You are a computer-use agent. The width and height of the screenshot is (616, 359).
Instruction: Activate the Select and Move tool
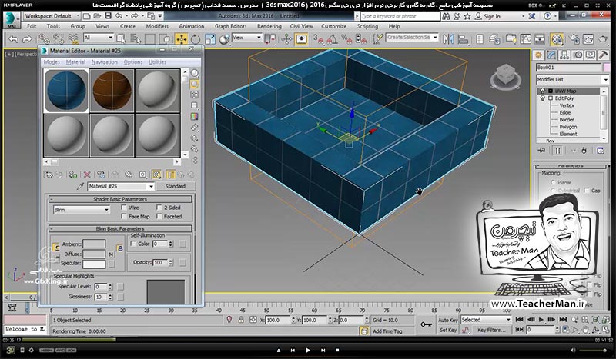click(x=181, y=39)
